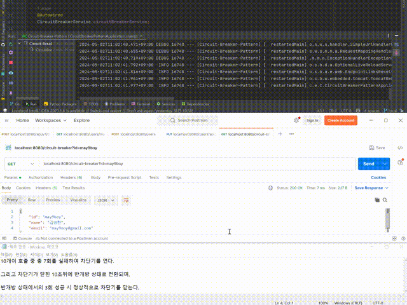
Task: Toggle word wrap icon in response
Action: [x=126, y=200]
